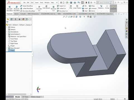
Task: Open the Curves tool
Action: pyautogui.click(x=107, y=7)
